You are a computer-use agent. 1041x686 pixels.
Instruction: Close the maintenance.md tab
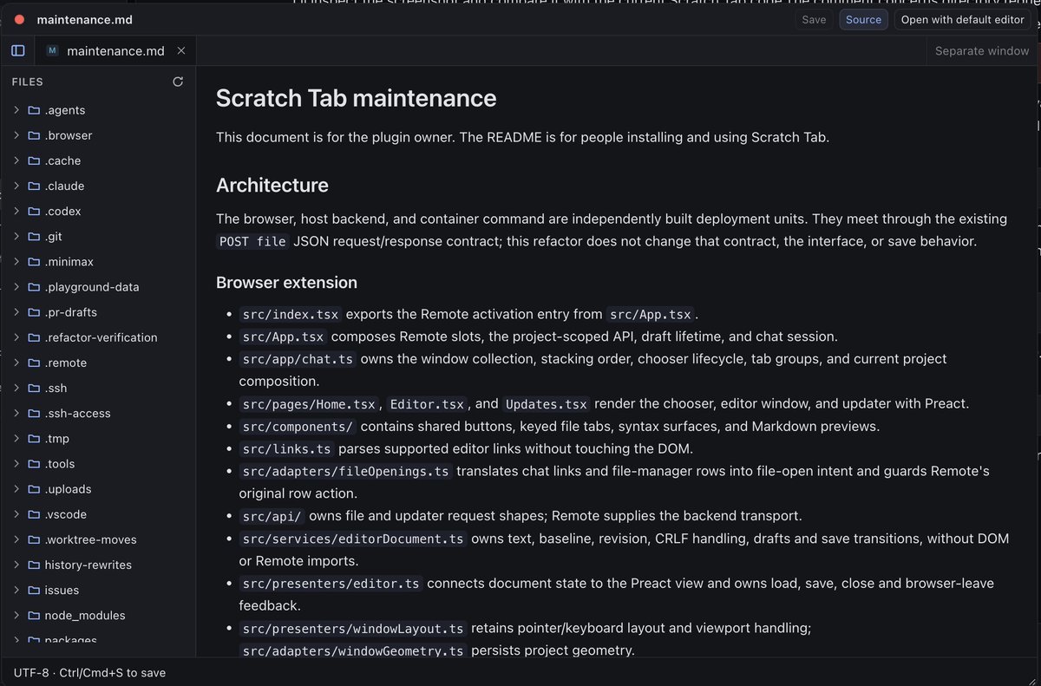coord(181,50)
